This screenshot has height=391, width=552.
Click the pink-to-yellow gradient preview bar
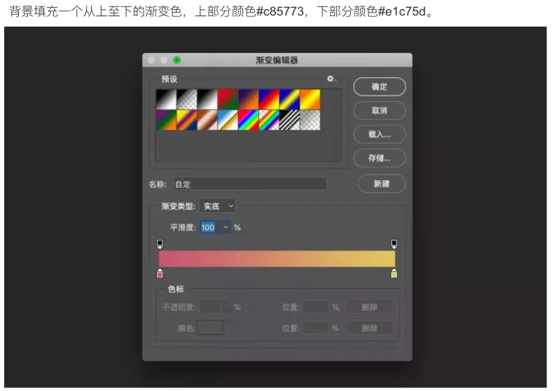click(277, 259)
